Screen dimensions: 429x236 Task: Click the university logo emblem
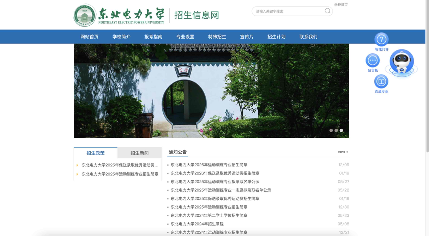click(85, 15)
